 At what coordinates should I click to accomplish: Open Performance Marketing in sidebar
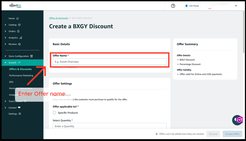21,76
